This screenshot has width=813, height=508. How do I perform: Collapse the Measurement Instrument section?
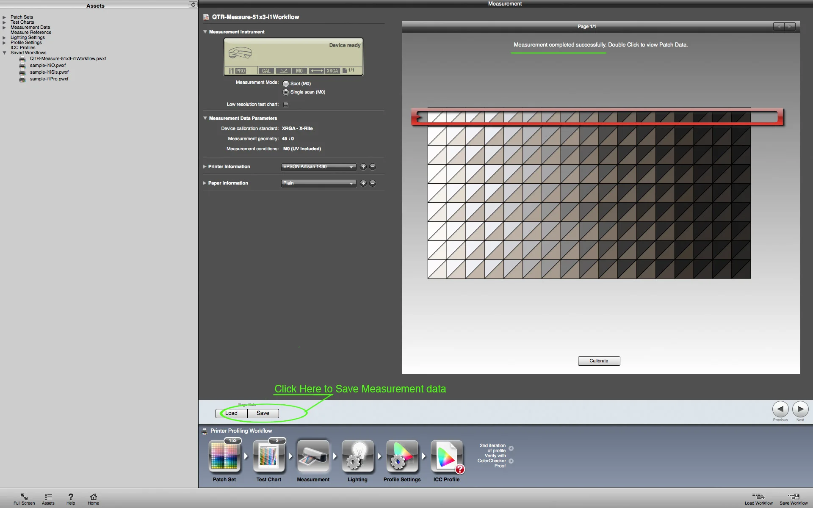click(x=205, y=32)
